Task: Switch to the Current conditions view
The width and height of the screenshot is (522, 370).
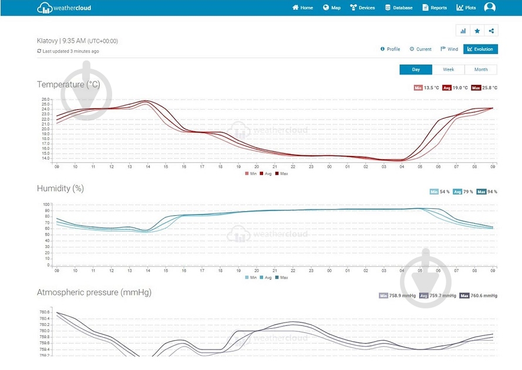Action: (x=420, y=49)
